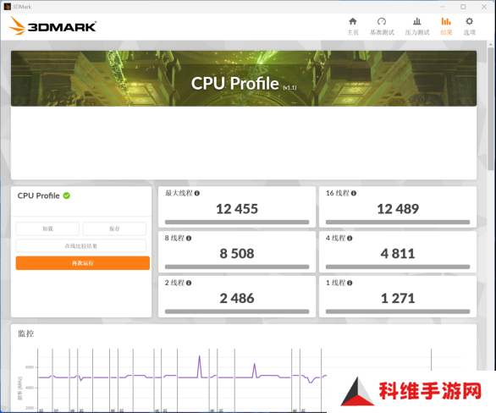Image resolution: width=496 pixels, height=413 pixels.
Task: Click the 保存 save button
Action: [114, 229]
